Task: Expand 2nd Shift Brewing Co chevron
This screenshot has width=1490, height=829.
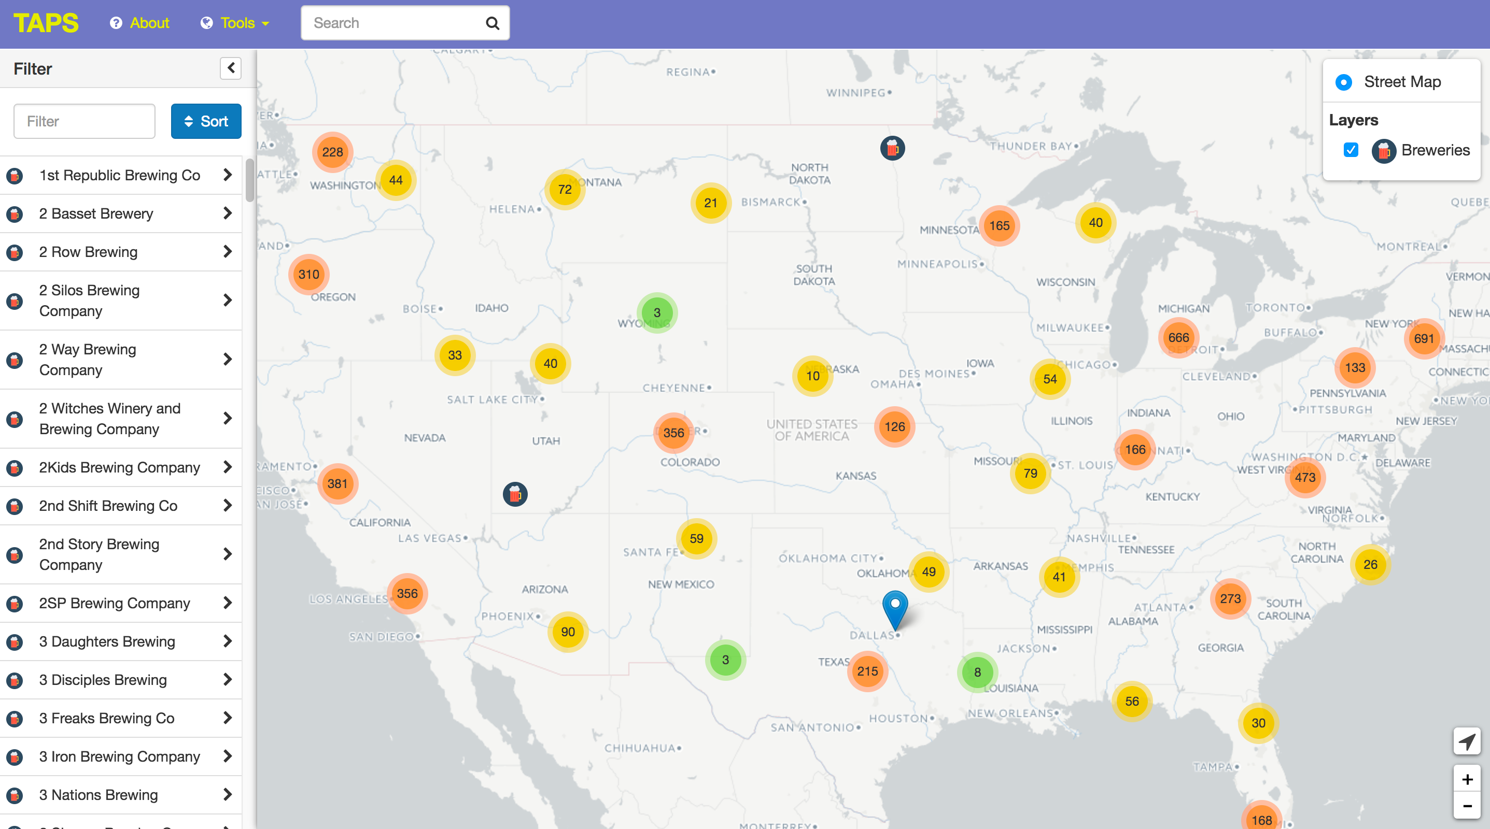Action: pos(227,505)
